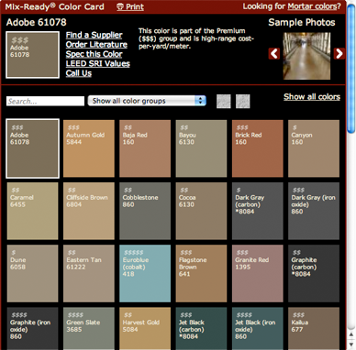Click the Print printer icon
The image size is (356, 350).
[119, 7]
